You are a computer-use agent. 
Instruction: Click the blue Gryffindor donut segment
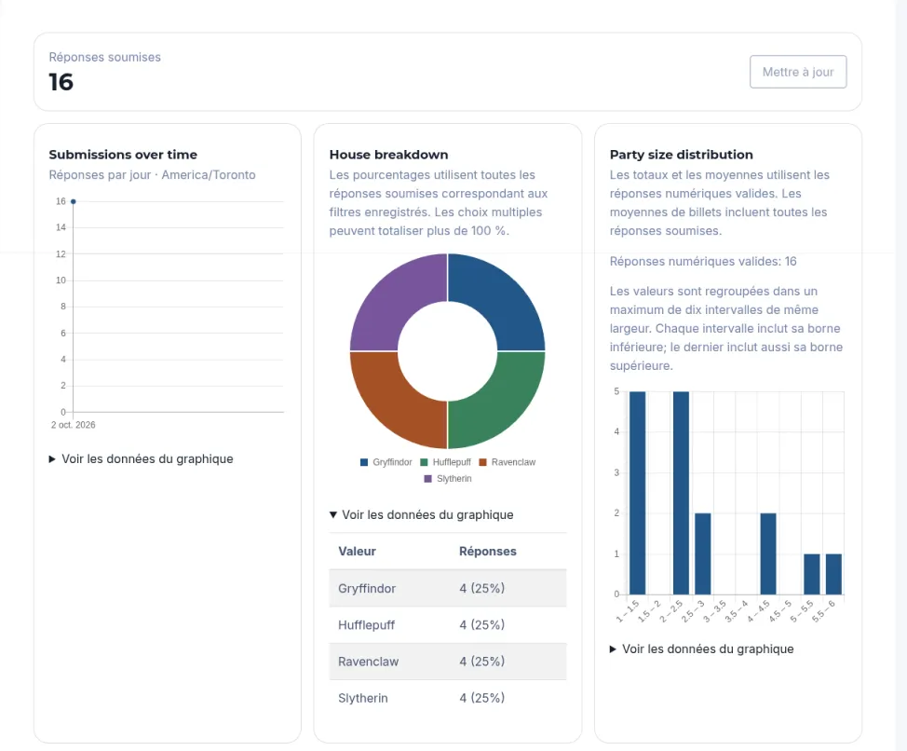(497, 301)
